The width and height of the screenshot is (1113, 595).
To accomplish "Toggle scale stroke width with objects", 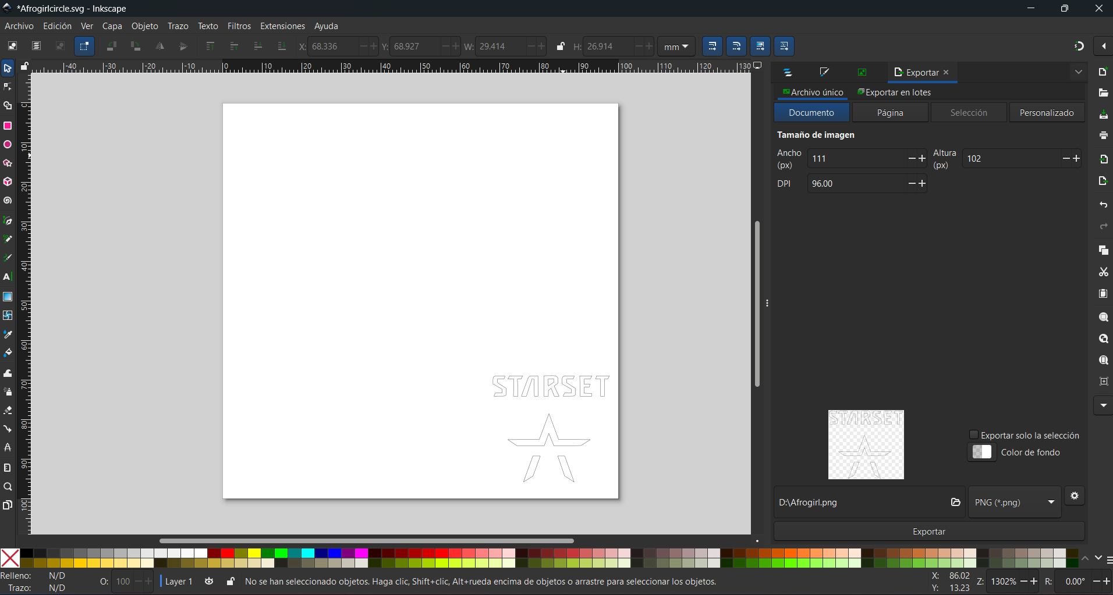I will [713, 46].
